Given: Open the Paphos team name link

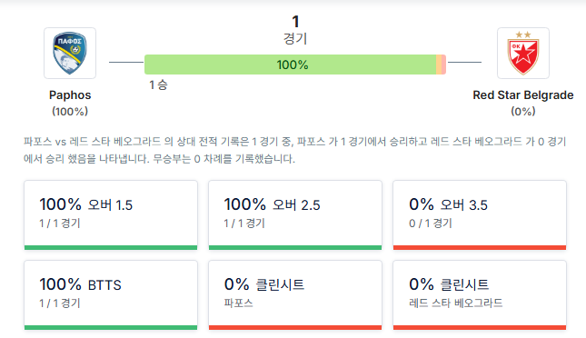Looking at the screenshot, I should pyautogui.click(x=70, y=95).
